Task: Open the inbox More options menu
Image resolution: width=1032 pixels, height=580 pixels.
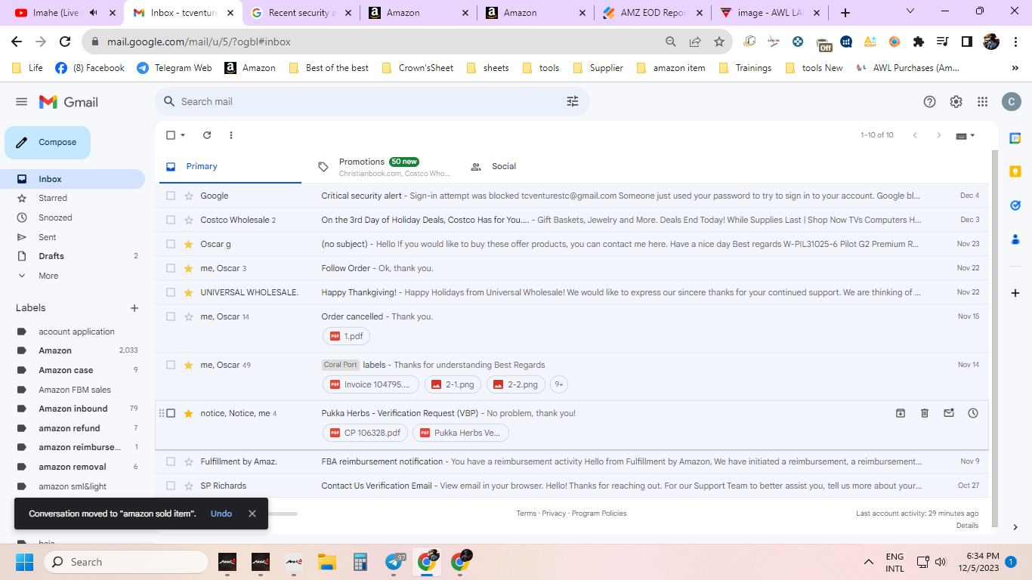Action: tap(231, 135)
